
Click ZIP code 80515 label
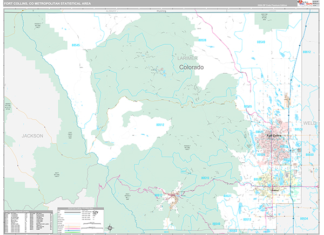[205, 177]
